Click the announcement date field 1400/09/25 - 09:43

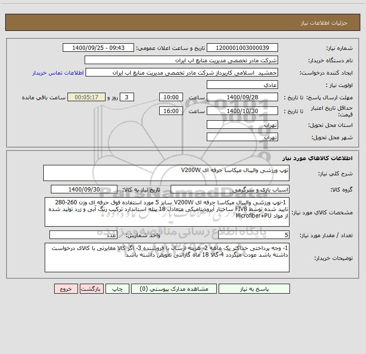[x=98, y=48]
